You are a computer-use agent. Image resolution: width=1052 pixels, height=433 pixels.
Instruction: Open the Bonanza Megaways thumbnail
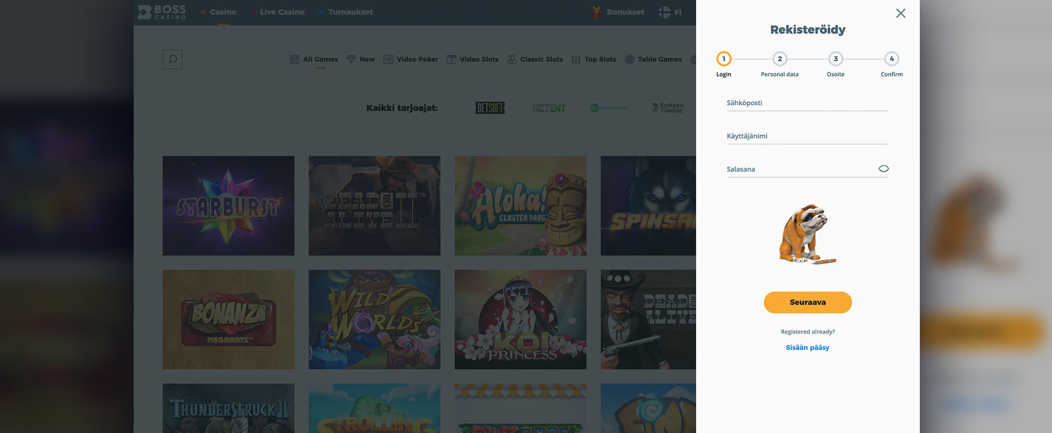click(x=228, y=319)
